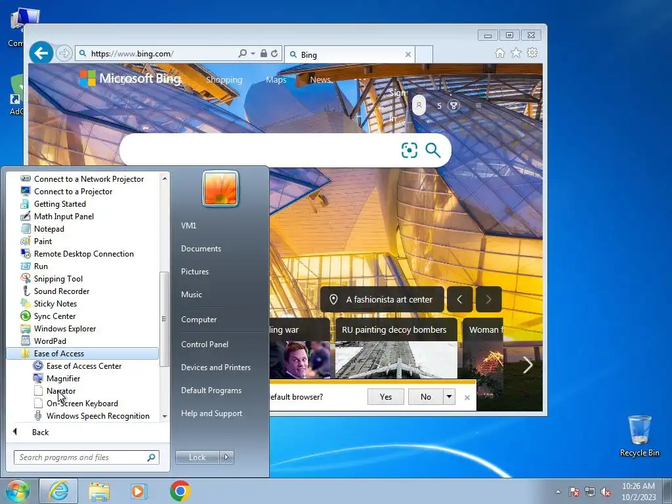Collapse the Ease of Access folder
672x504 pixels.
click(x=83, y=353)
